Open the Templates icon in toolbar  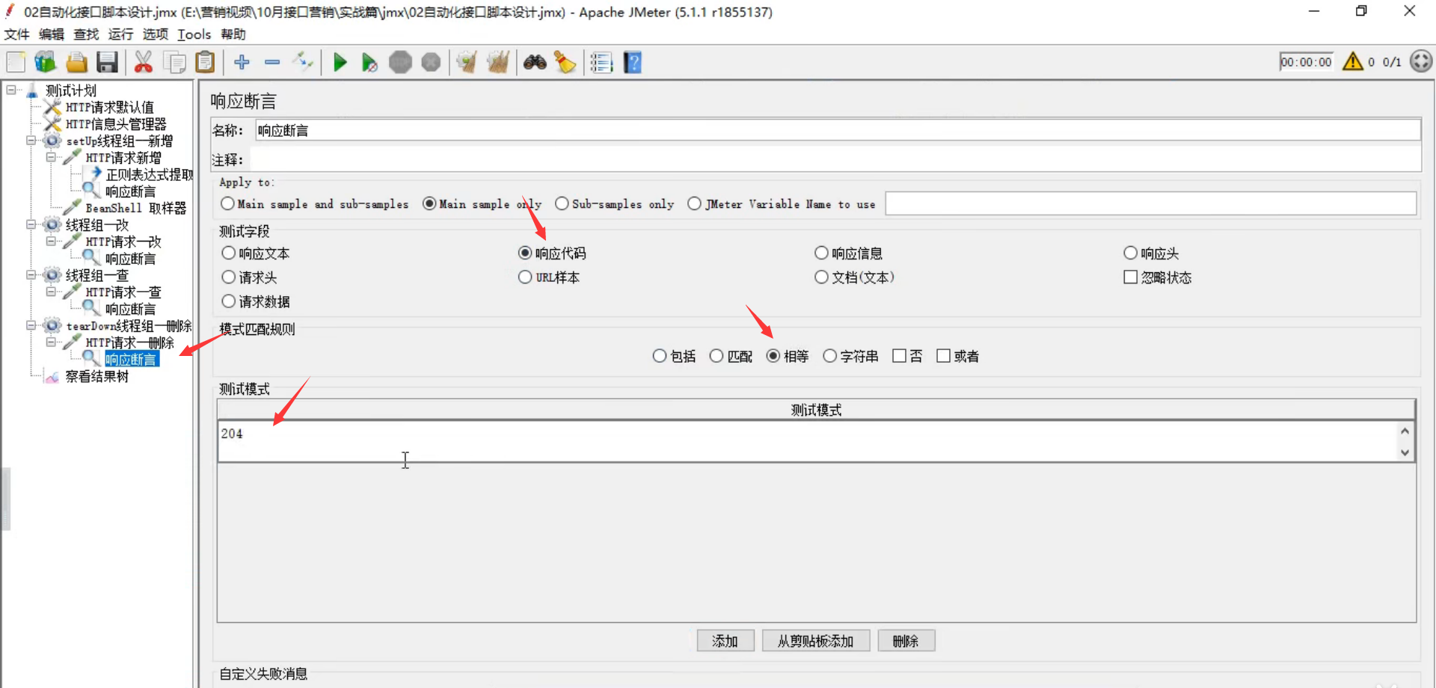click(x=46, y=62)
